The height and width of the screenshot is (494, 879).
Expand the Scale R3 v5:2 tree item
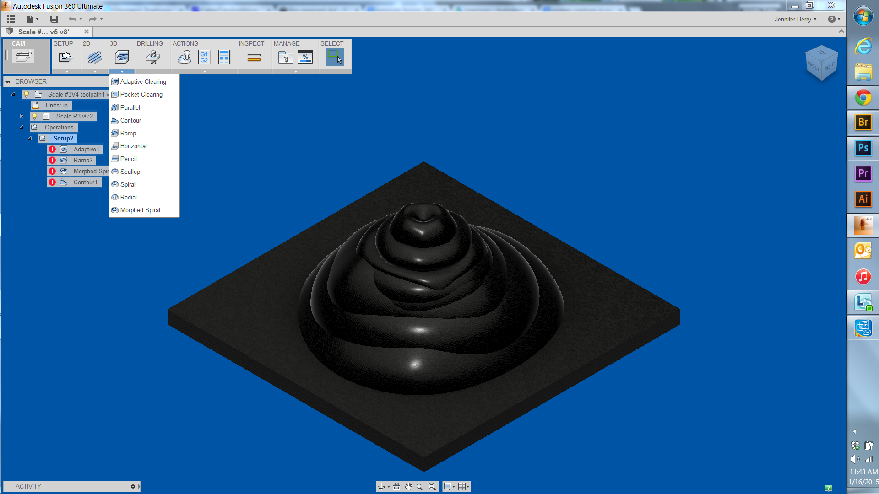[x=22, y=116]
